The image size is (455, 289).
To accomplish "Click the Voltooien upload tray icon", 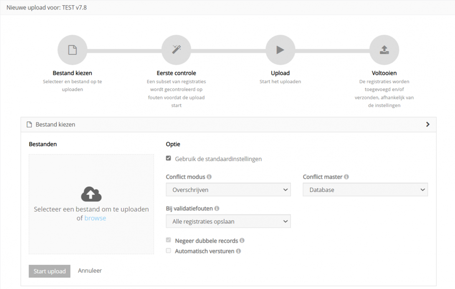I will [384, 50].
